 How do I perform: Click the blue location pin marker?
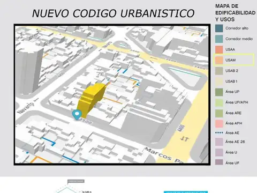(77, 115)
